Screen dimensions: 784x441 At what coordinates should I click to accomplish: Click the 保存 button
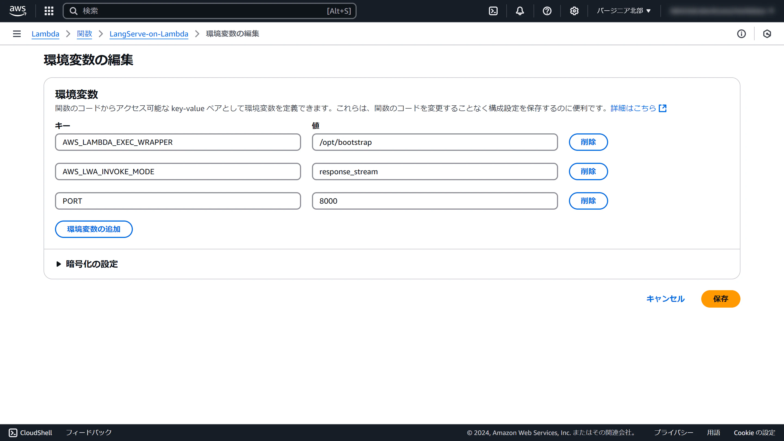pyautogui.click(x=721, y=299)
